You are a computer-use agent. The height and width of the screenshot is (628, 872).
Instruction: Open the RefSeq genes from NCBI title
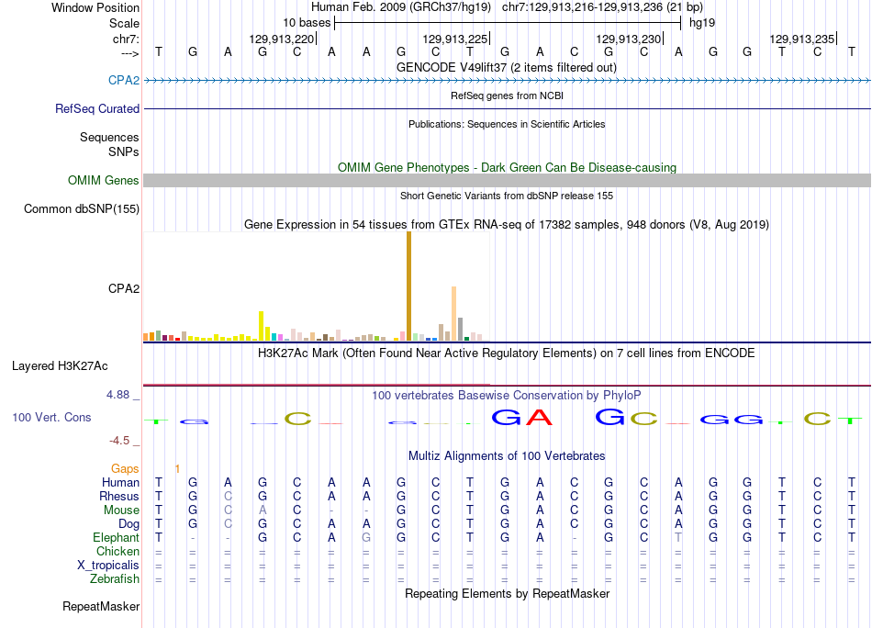pyautogui.click(x=507, y=95)
